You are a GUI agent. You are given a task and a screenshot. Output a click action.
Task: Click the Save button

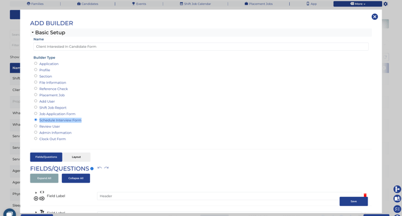[354, 201]
